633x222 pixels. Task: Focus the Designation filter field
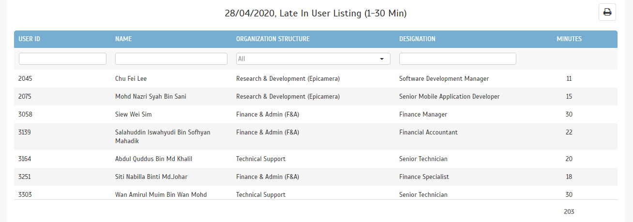[x=458, y=59]
